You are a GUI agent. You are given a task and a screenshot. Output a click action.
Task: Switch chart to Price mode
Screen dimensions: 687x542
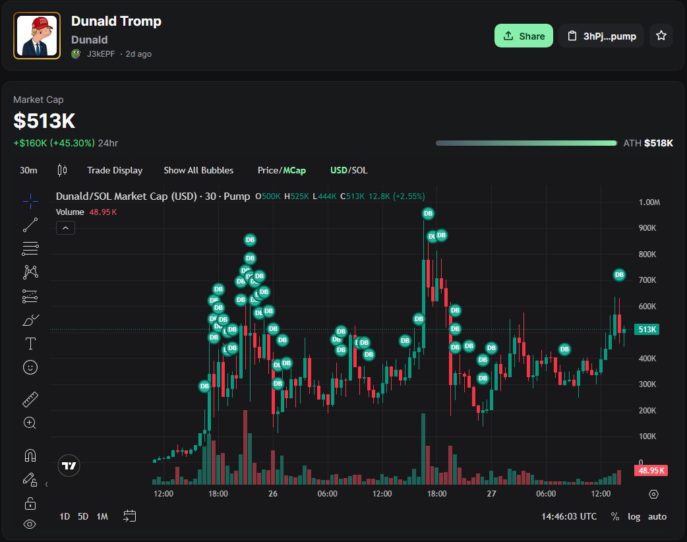pyautogui.click(x=268, y=170)
